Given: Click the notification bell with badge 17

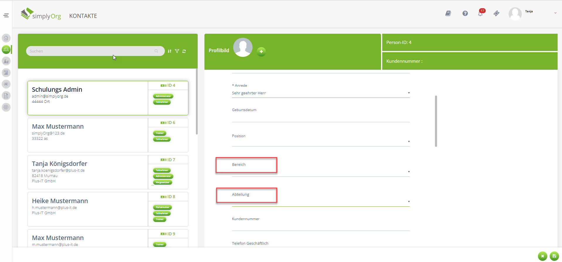Looking at the screenshot, I should point(480,13).
